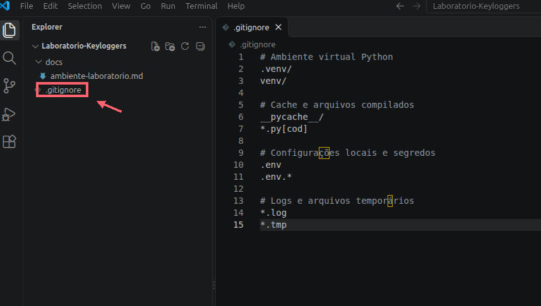The height and width of the screenshot is (306, 541).
Task: Go forward with the right arrow
Action: click(417, 6)
